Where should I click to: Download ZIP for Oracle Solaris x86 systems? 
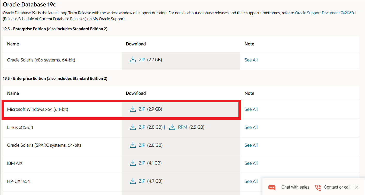142,60
